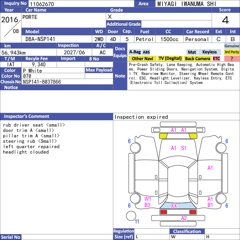Click the TV (Degital) badge
Screen dimensions: 240x240
170,58
